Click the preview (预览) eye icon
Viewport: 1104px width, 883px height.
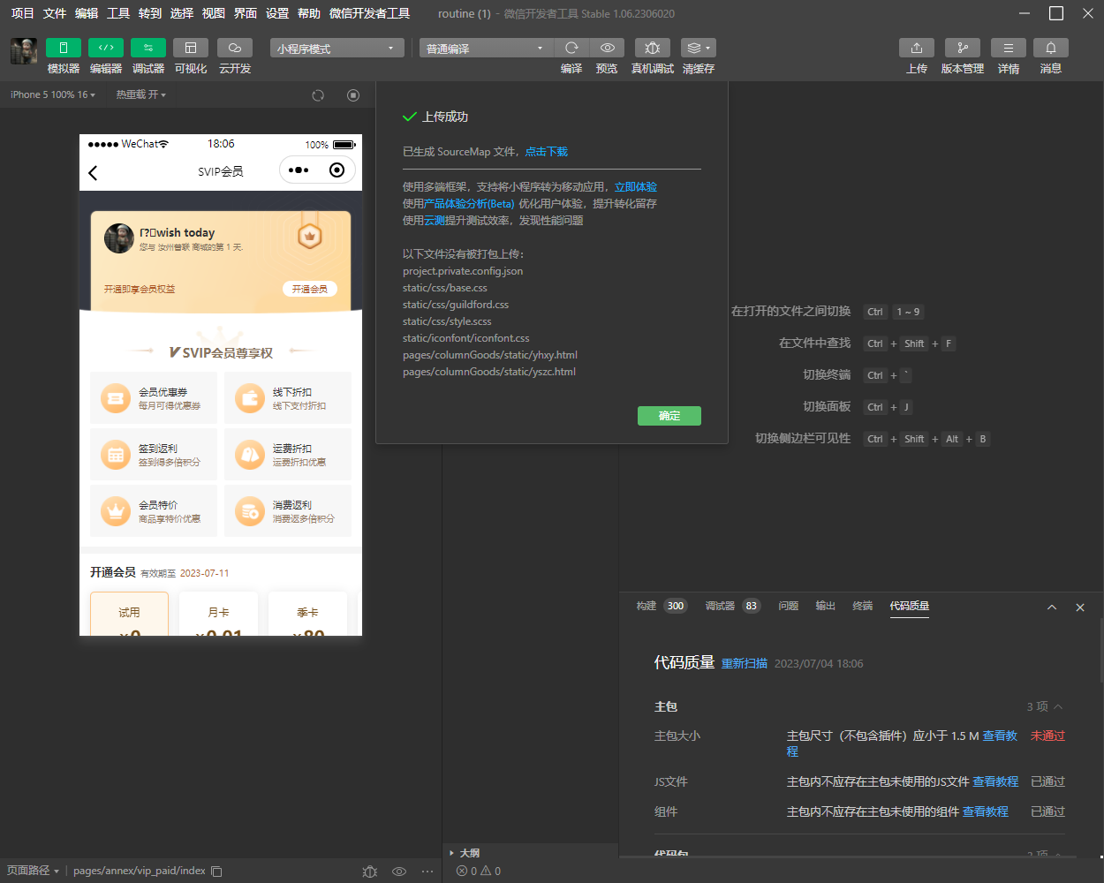coord(607,48)
